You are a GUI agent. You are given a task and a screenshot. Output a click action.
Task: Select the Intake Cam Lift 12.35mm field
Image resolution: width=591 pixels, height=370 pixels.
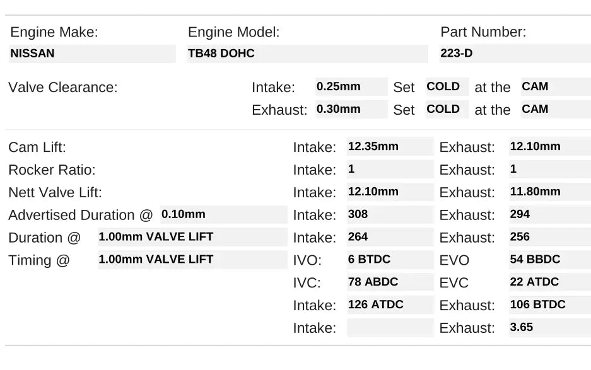(x=390, y=147)
